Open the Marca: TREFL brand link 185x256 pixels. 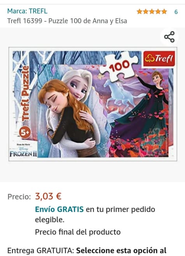27,11
